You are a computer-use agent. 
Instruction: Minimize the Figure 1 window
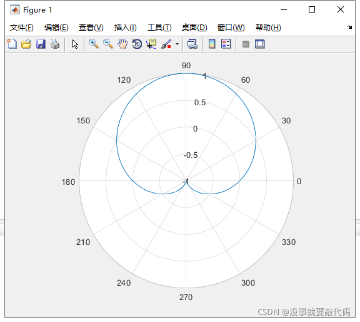284,9
